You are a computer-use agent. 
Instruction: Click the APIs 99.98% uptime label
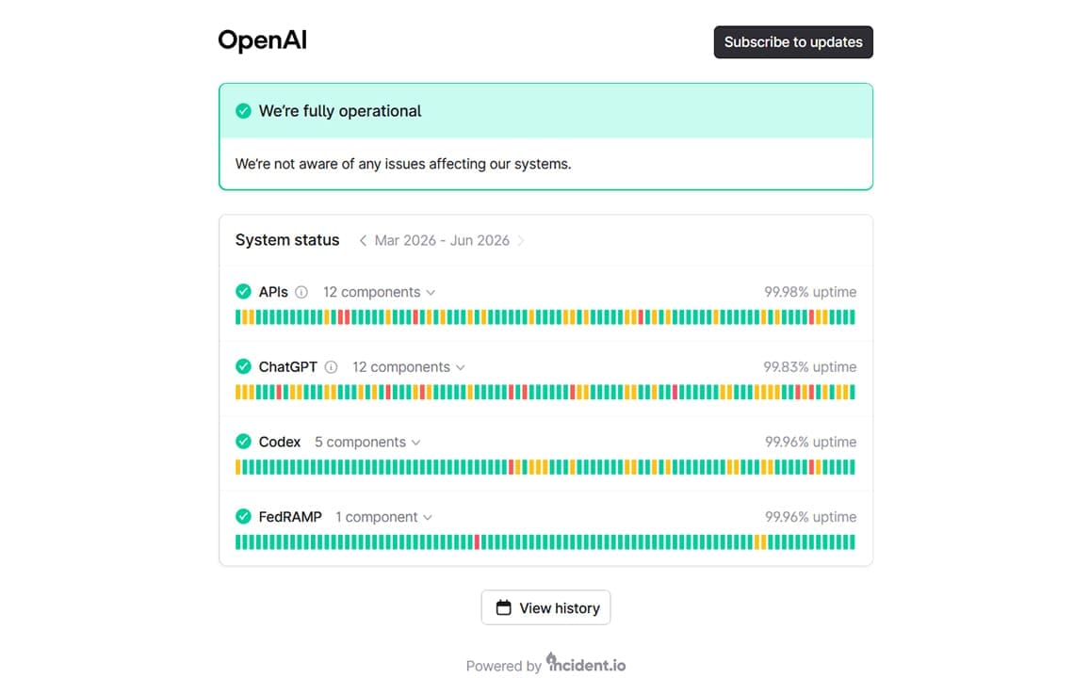[810, 293]
